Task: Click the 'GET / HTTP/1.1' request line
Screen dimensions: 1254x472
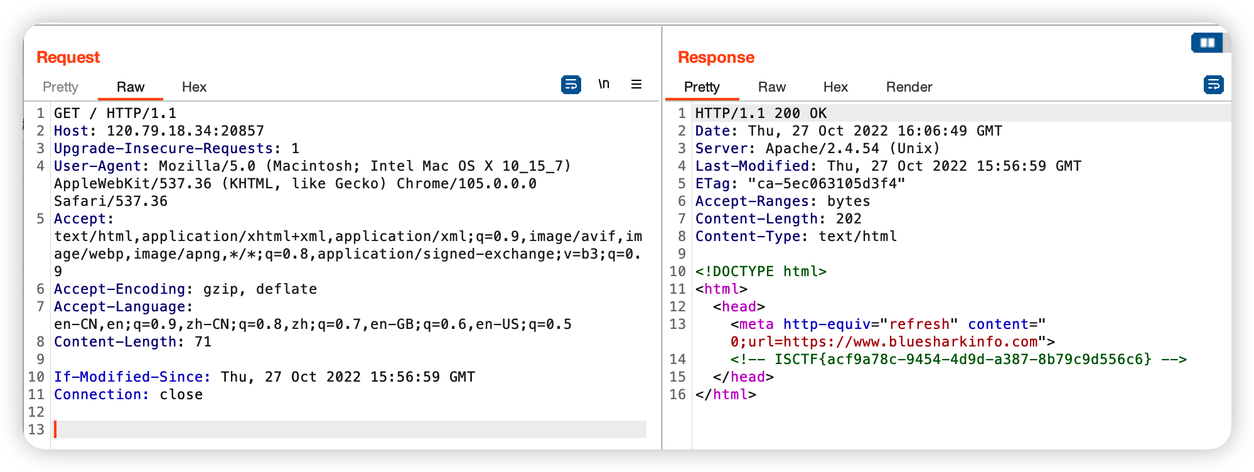Action: [115, 113]
